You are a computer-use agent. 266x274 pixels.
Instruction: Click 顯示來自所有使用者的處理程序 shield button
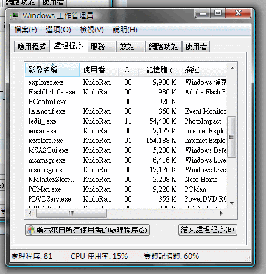pos(87,230)
